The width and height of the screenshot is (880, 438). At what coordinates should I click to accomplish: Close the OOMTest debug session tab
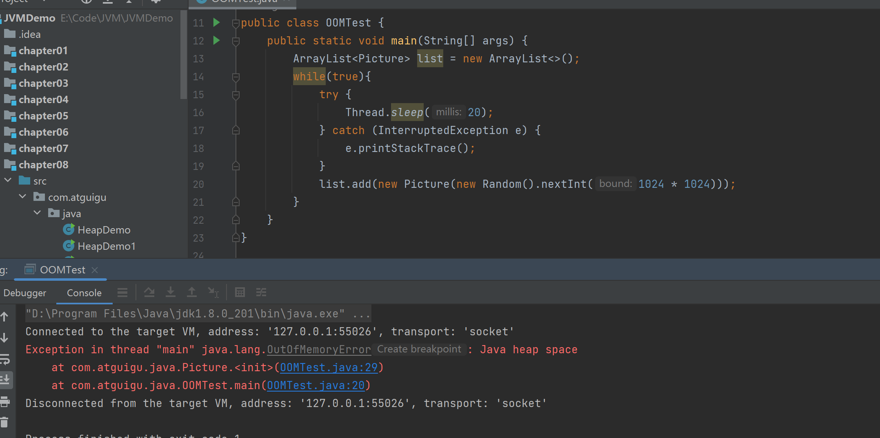[x=95, y=270]
